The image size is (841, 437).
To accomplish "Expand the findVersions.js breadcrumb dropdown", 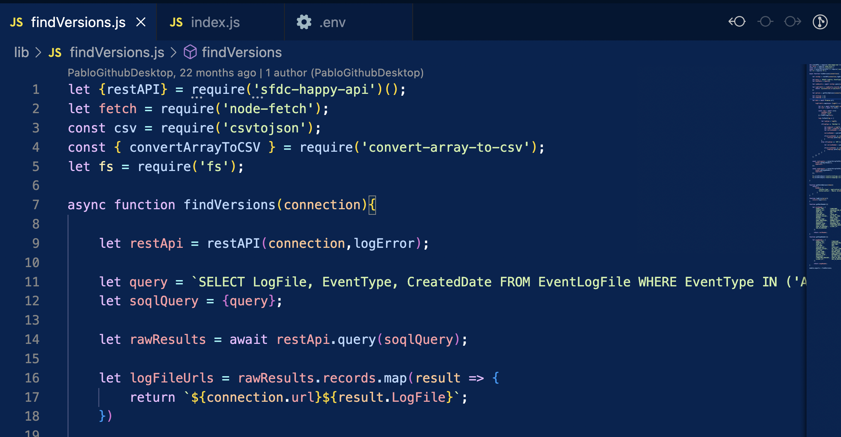I will 117,52.
